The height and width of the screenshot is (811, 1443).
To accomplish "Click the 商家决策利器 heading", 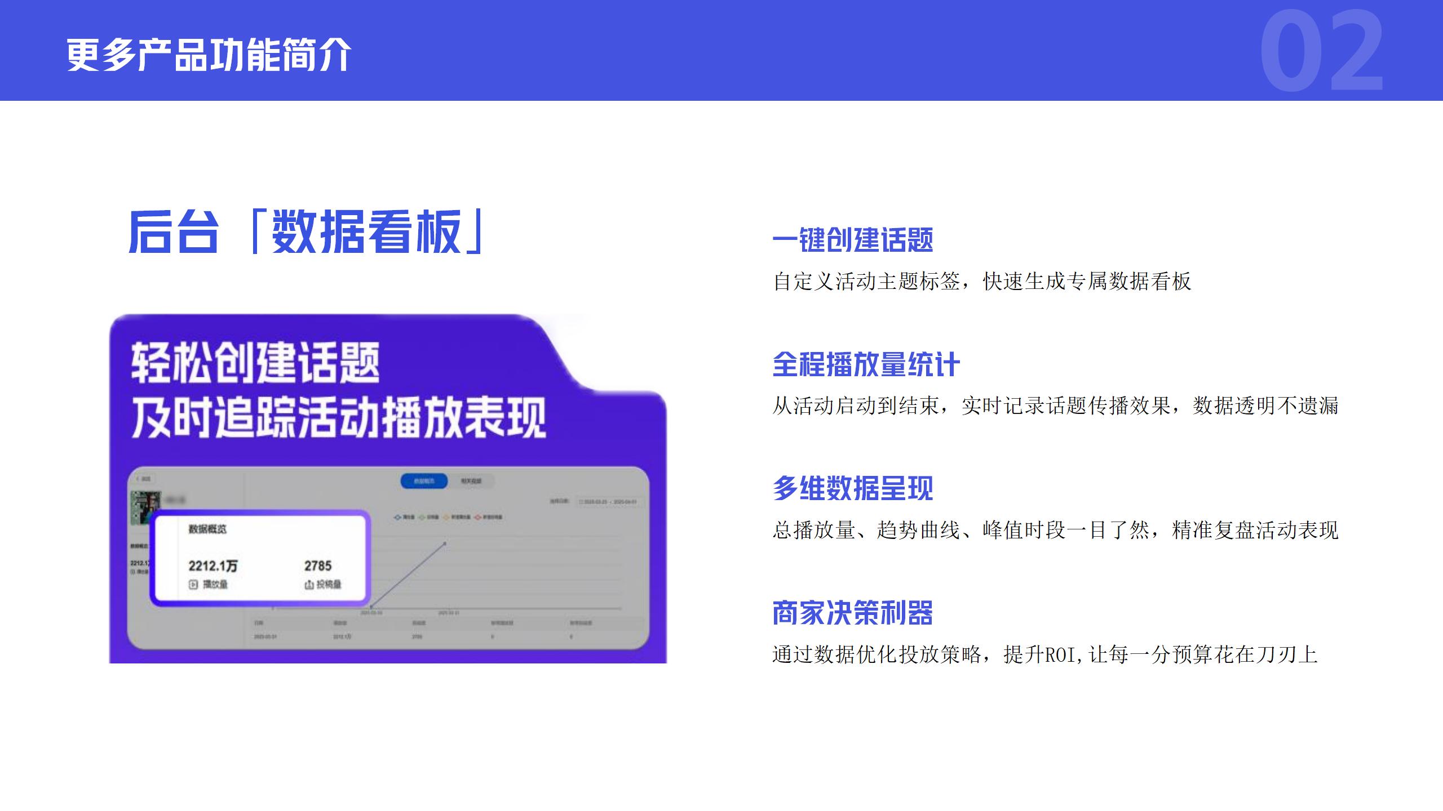I will [852, 613].
